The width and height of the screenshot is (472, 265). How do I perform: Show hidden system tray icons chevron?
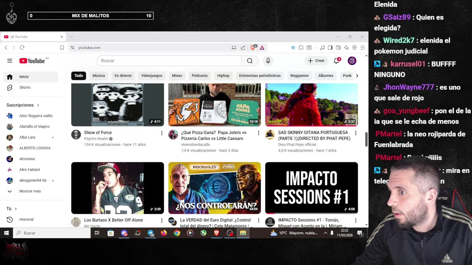click(x=325, y=233)
